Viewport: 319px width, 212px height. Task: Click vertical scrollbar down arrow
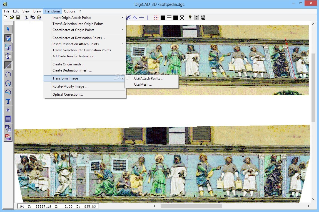coord(313,200)
